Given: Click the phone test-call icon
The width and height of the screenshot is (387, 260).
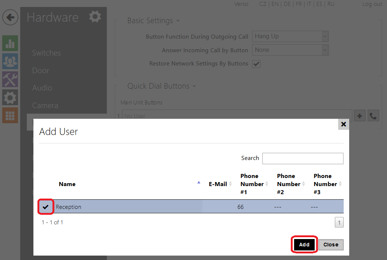Looking at the screenshot, I should [x=373, y=116].
